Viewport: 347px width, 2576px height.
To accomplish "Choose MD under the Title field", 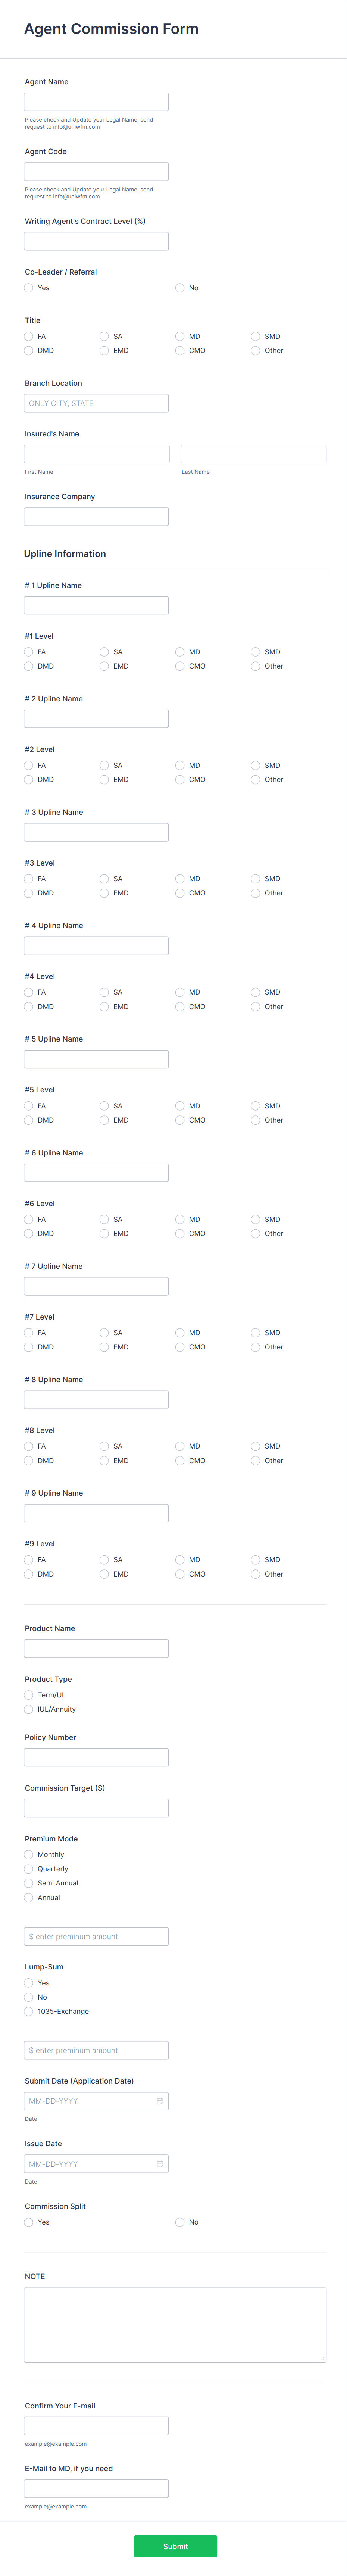I will pyautogui.click(x=180, y=337).
